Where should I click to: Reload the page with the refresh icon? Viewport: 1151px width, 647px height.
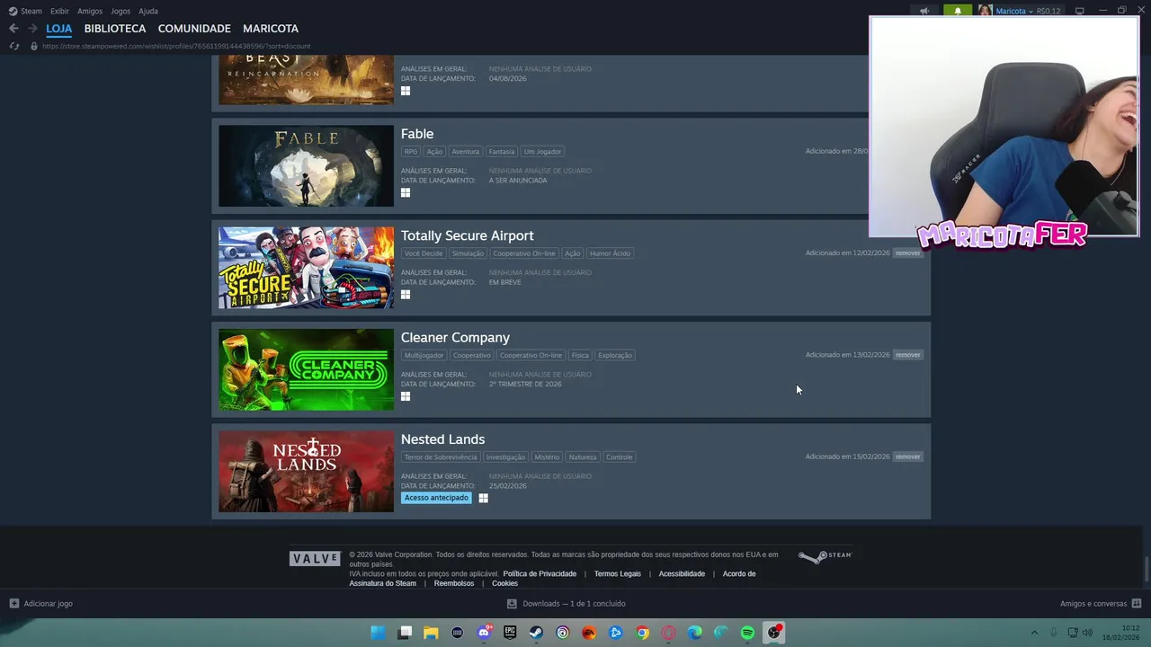pos(13,46)
